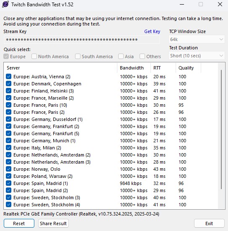The image size is (228, 231).
Task: Select the 20 ms RTT value
Action: click(159, 77)
